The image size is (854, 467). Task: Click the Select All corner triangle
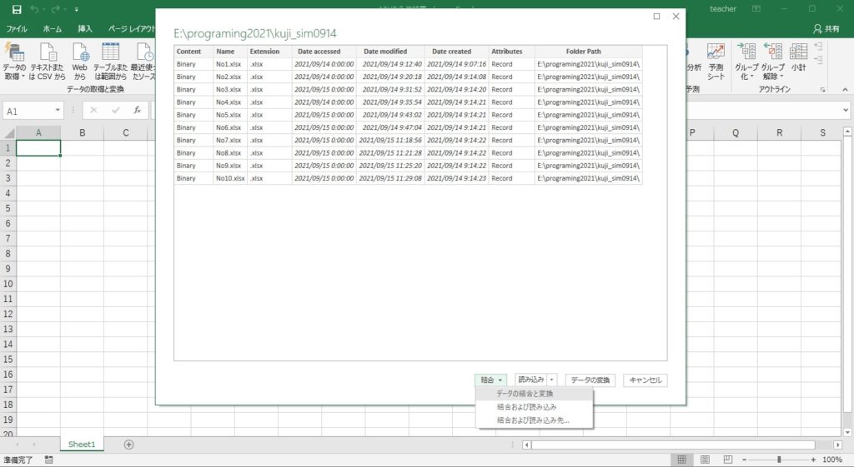[9, 133]
